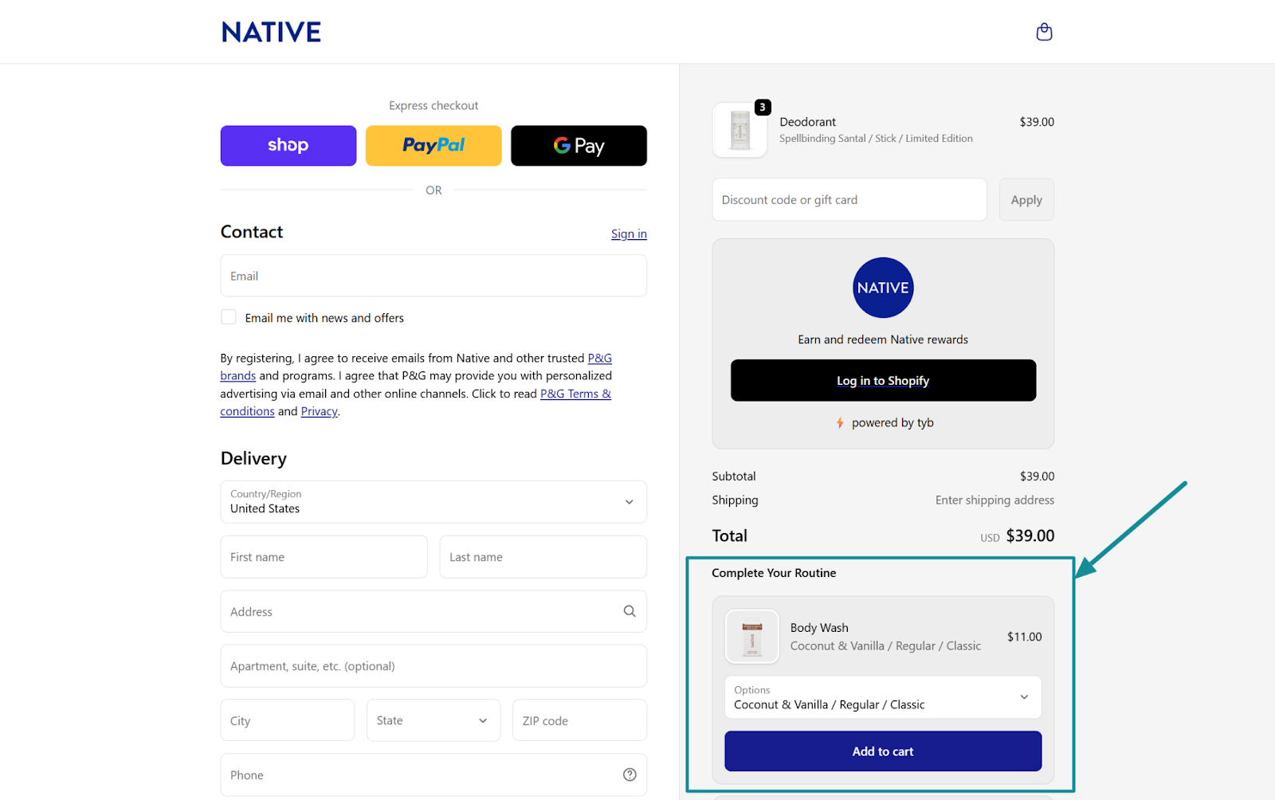Image resolution: width=1275 pixels, height=800 pixels.
Task: Open the cart via the bag icon
Action: [x=1044, y=31]
